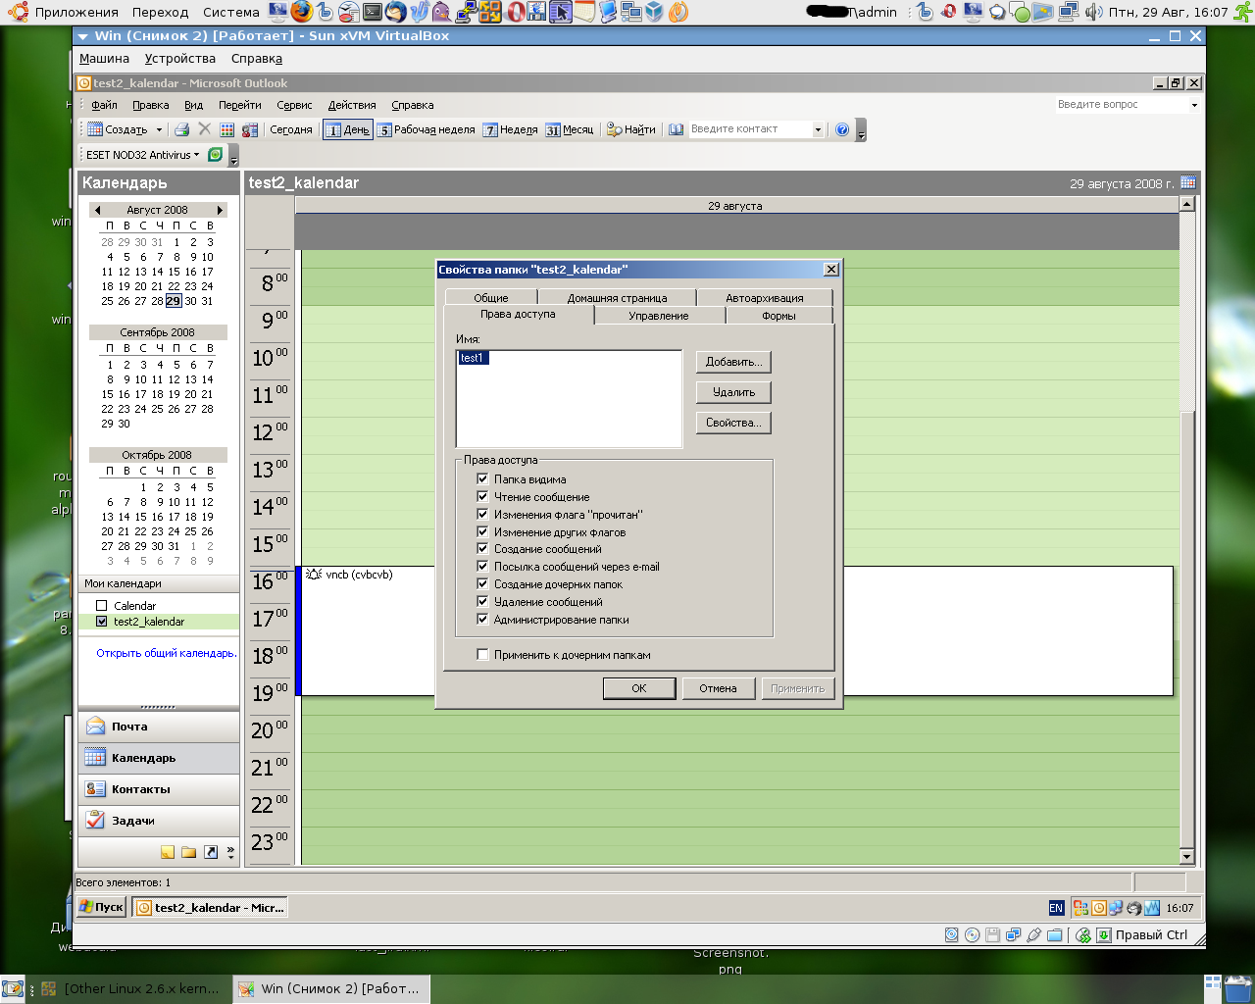Click the VirtualBox cube icon in top panel

pyautogui.click(x=654, y=12)
